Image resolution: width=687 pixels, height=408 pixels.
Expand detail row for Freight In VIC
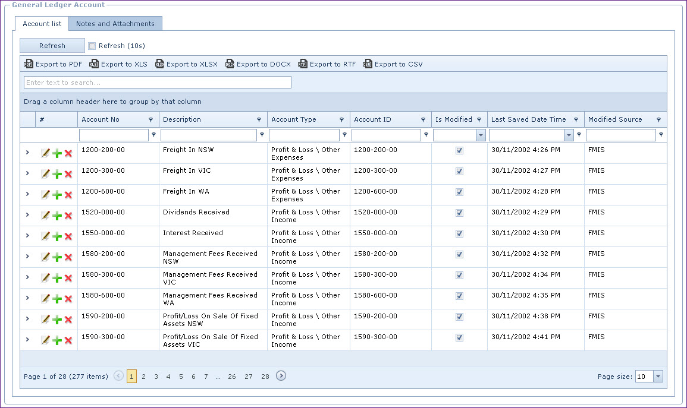tap(27, 173)
